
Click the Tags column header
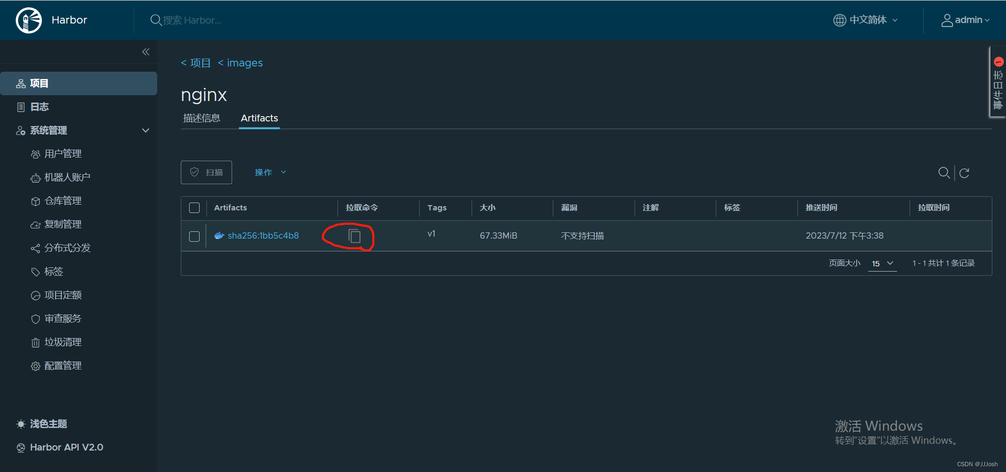pos(437,208)
